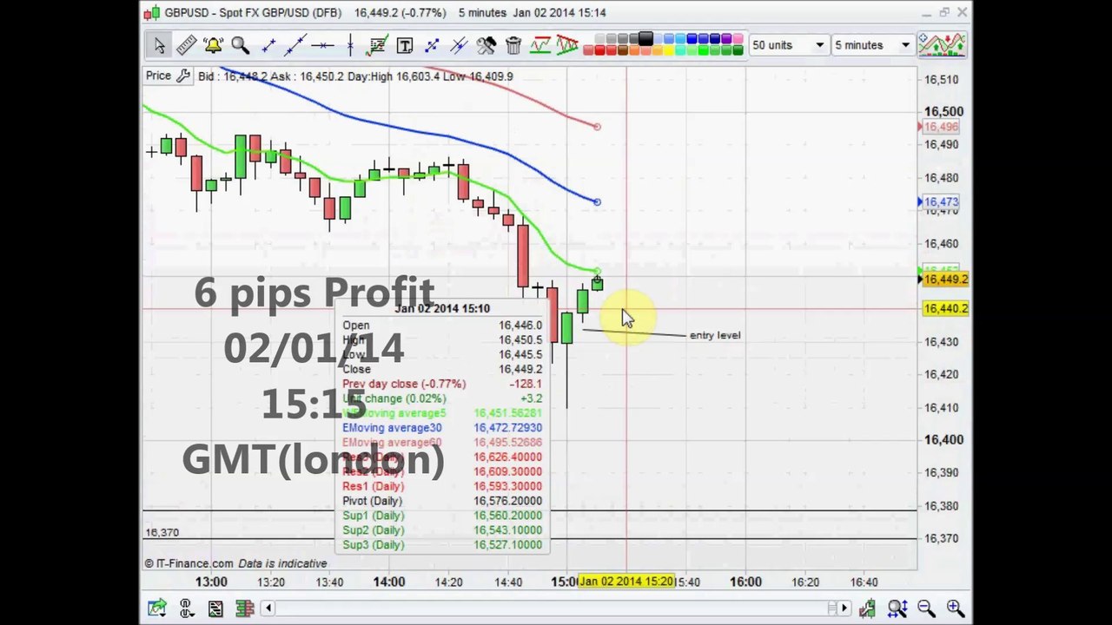Click the 16,440.2 cursor price tag
Screen dimensions: 1112x625
coord(945,309)
